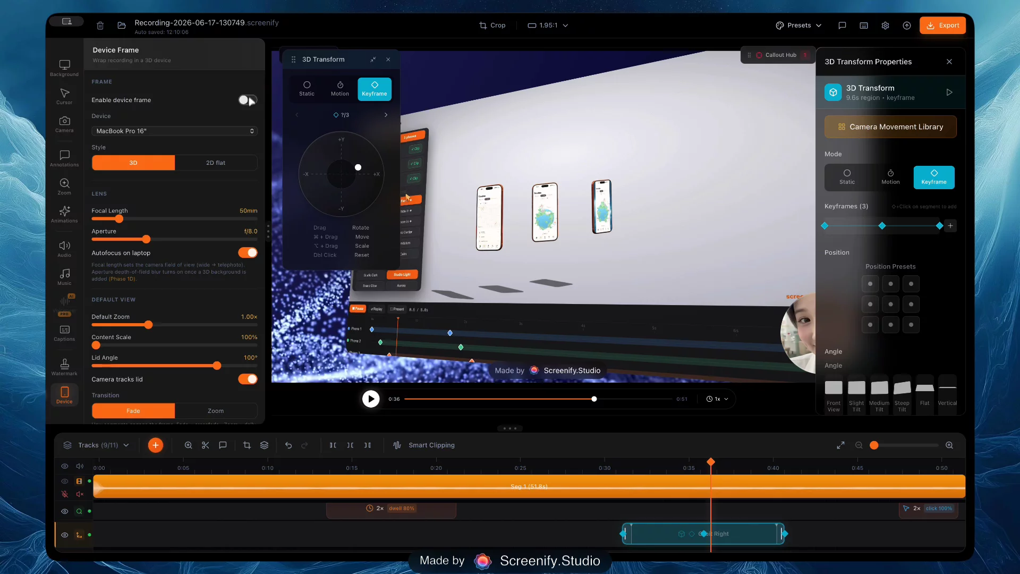Select Motion mode in 3D Transform floating panel

pyautogui.click(x=340, y=89)
